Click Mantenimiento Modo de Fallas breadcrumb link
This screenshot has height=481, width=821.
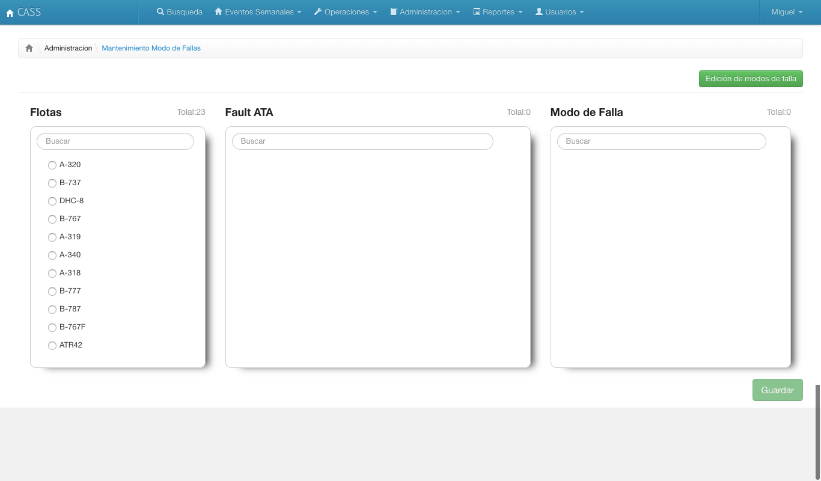(151, 48)
